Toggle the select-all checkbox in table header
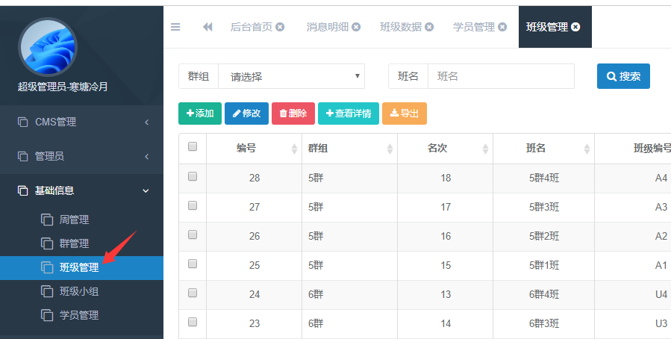The height and width of the screenshot is (339, 671). tap(193, 147)
